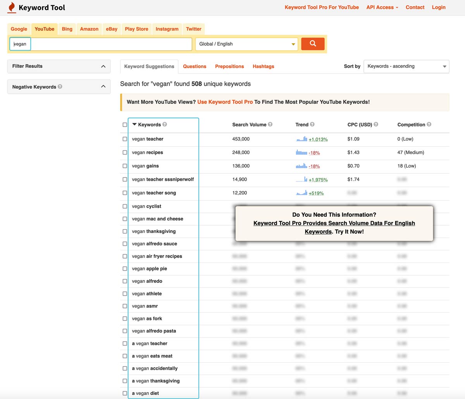The width and height of the screenshot is (465, 399).
Task: Collapse the Filter Results panel
Action: 103,66
